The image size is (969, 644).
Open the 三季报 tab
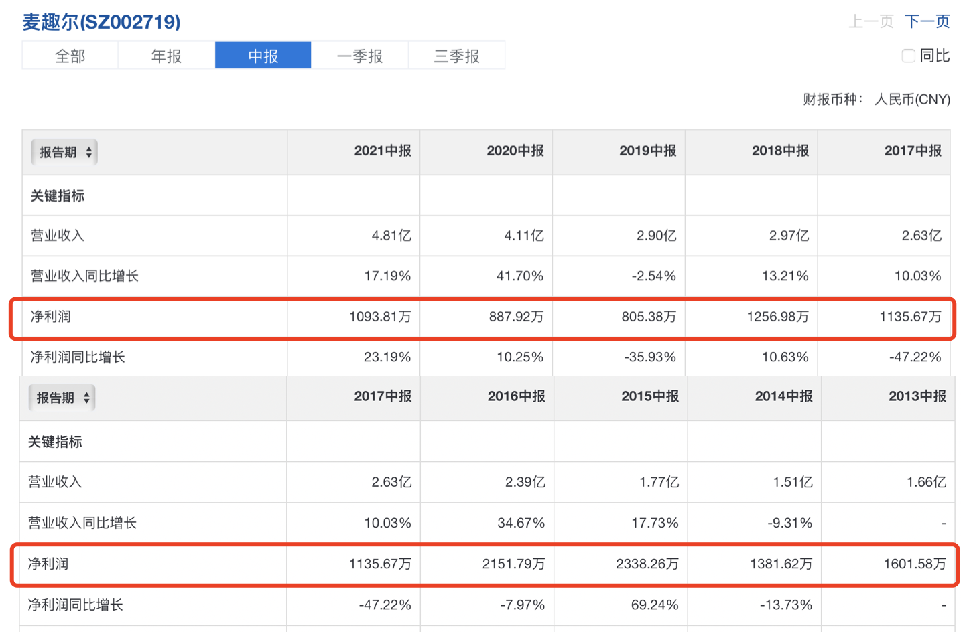456,56
